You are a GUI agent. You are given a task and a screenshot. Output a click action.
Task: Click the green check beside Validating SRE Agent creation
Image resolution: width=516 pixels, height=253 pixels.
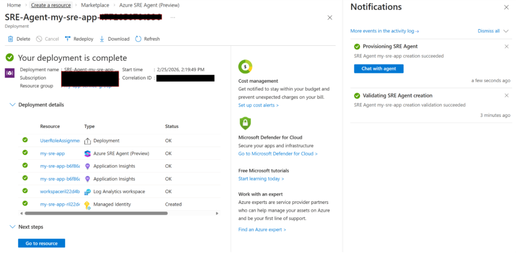pyautogui.click(x=357, y=95)
